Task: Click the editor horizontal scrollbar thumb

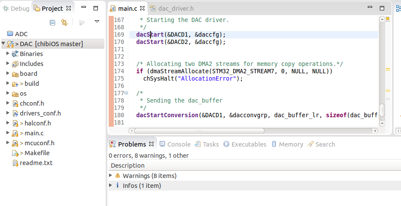Action: 199,131
